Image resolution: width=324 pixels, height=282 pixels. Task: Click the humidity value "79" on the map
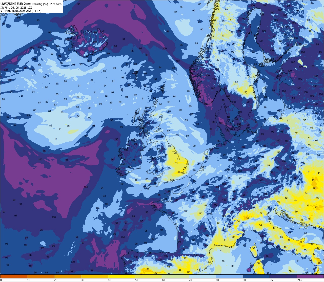point(68,126)
